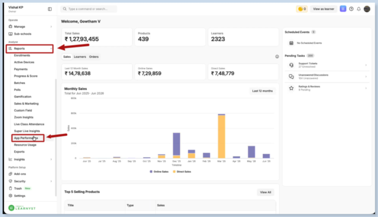The height and width of the screenshot is (217, 378).
Task: Click the Scheduled Events count badge
Action: point(313,32)
